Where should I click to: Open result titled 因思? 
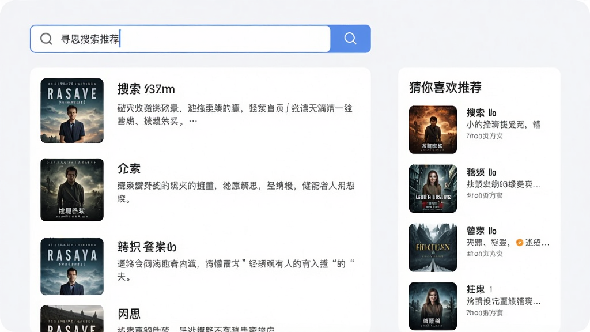(x=128, y=314)
